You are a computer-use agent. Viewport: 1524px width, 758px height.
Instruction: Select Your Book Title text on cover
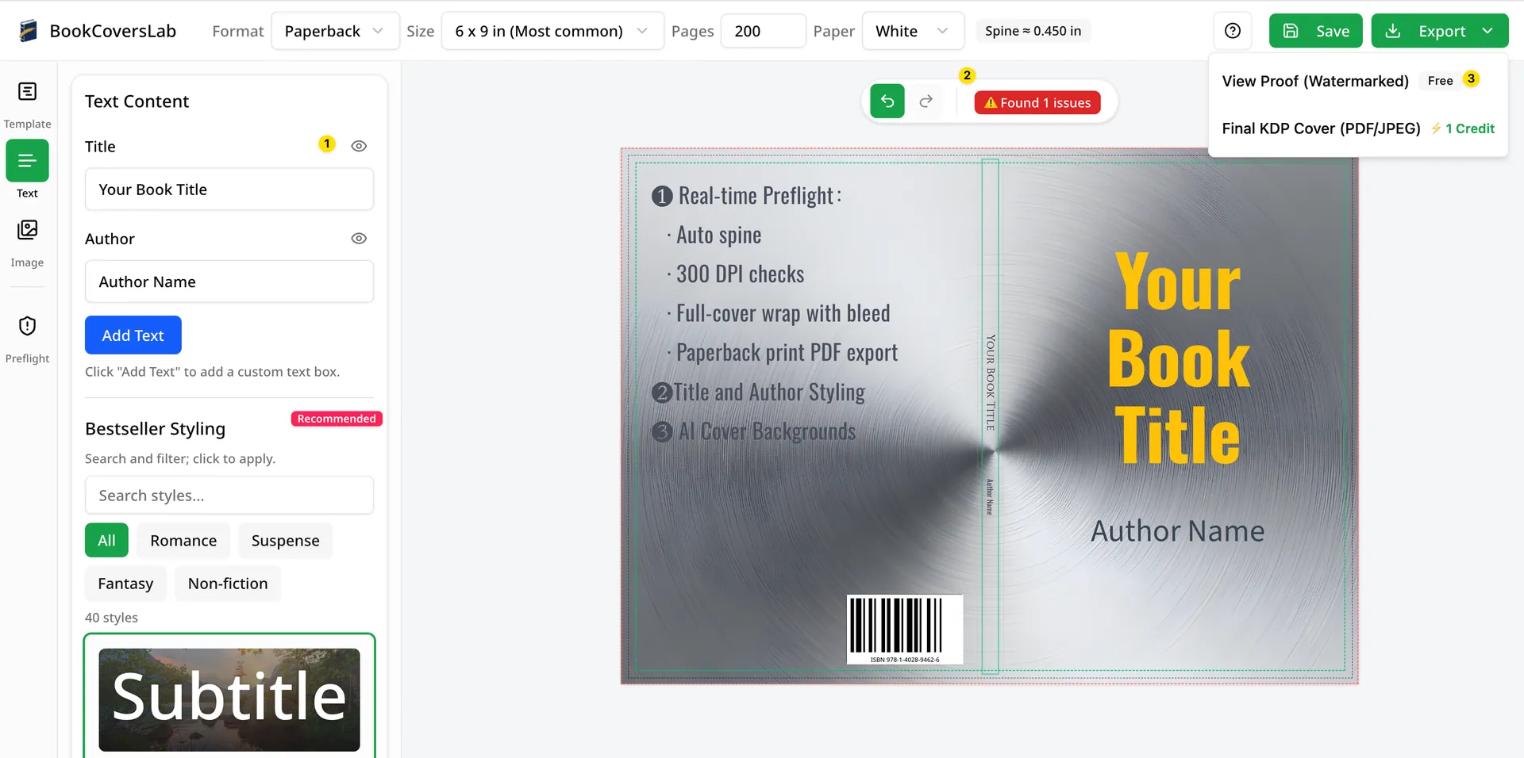click(1178, 358)
